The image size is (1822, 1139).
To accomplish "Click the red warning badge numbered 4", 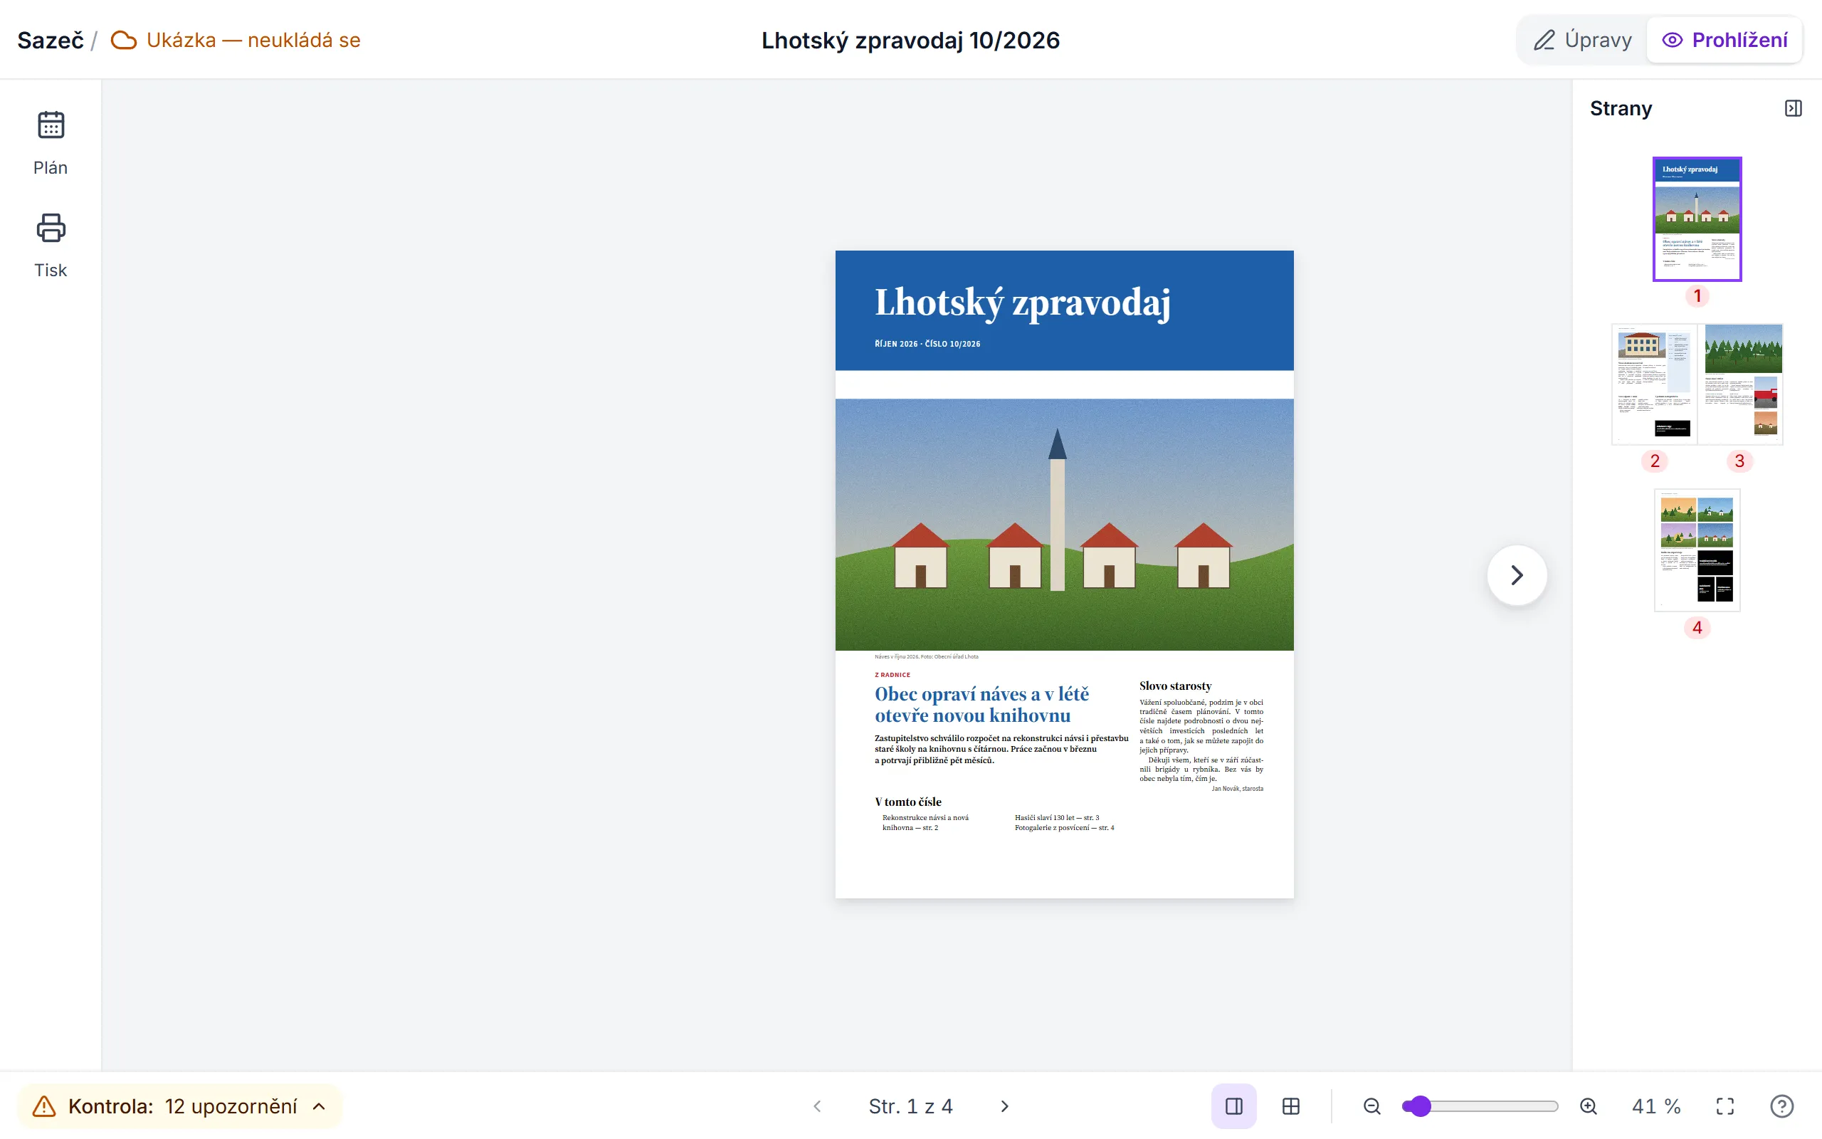I will (1697, 627).
